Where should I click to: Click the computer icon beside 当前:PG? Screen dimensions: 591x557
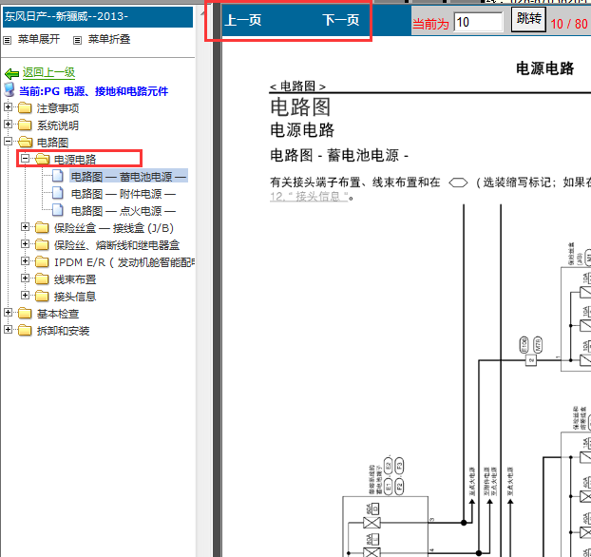10,90
